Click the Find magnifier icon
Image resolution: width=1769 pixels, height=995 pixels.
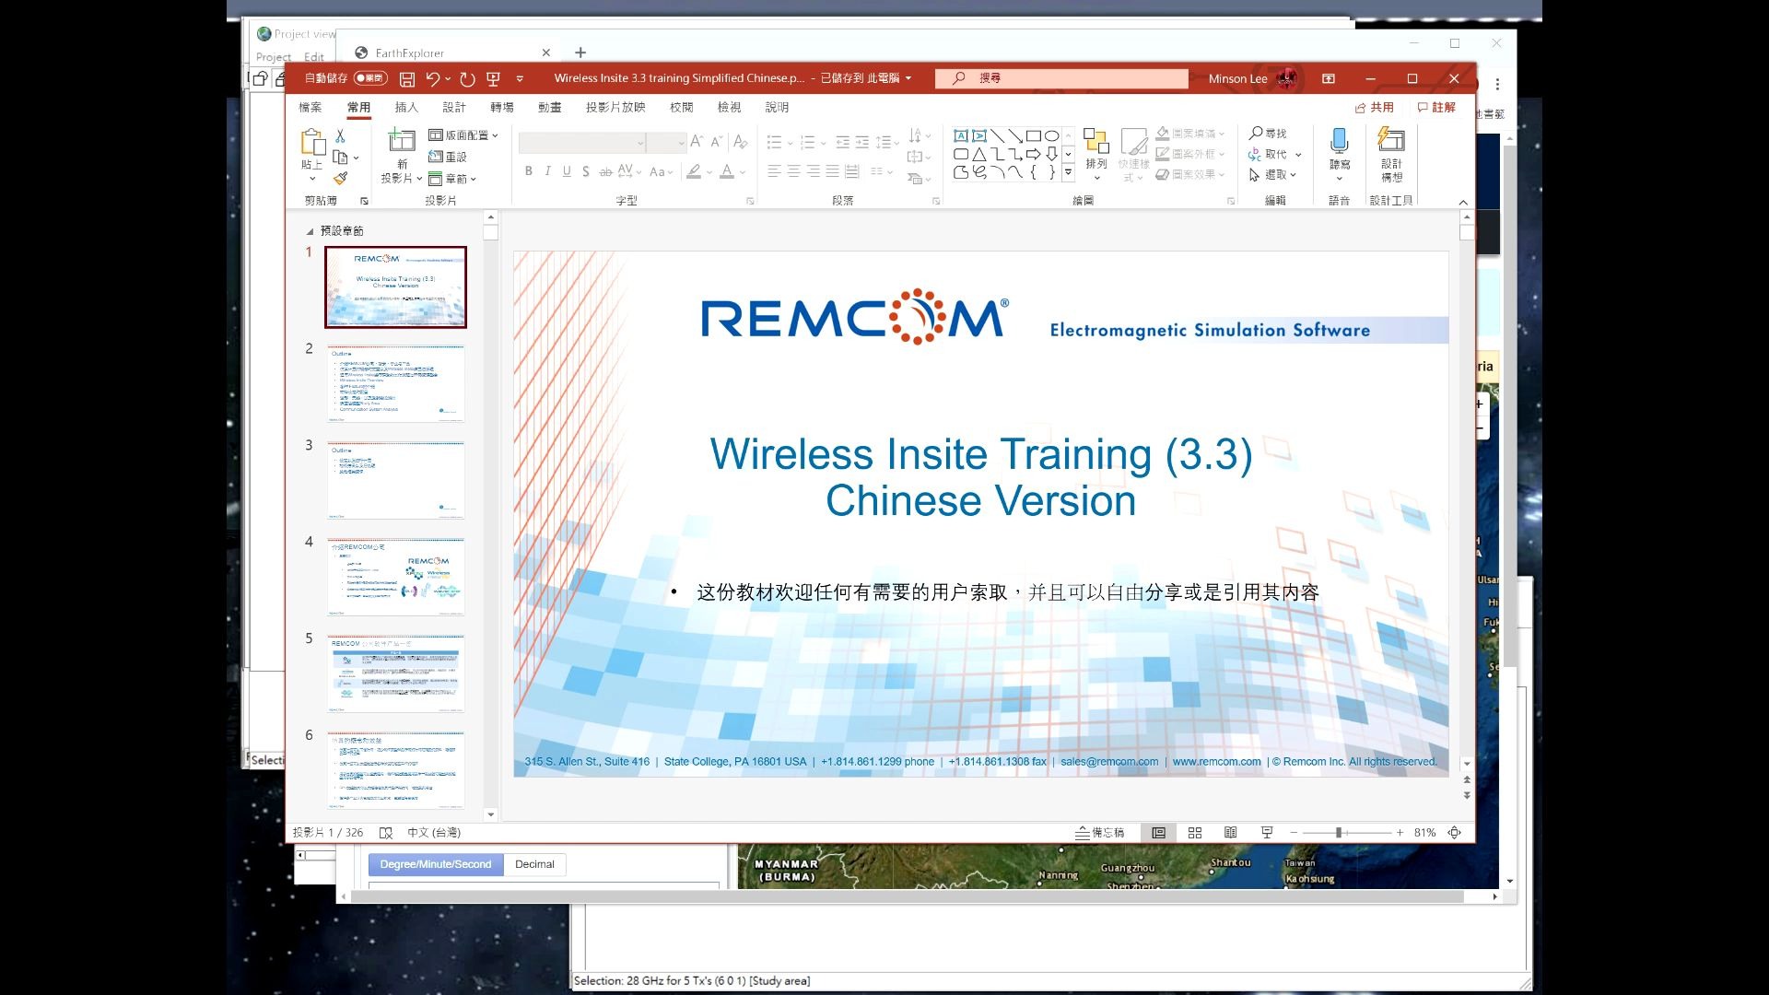pos(1256,133)
